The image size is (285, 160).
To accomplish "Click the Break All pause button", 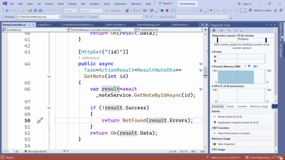I will [x=162, y=11].
